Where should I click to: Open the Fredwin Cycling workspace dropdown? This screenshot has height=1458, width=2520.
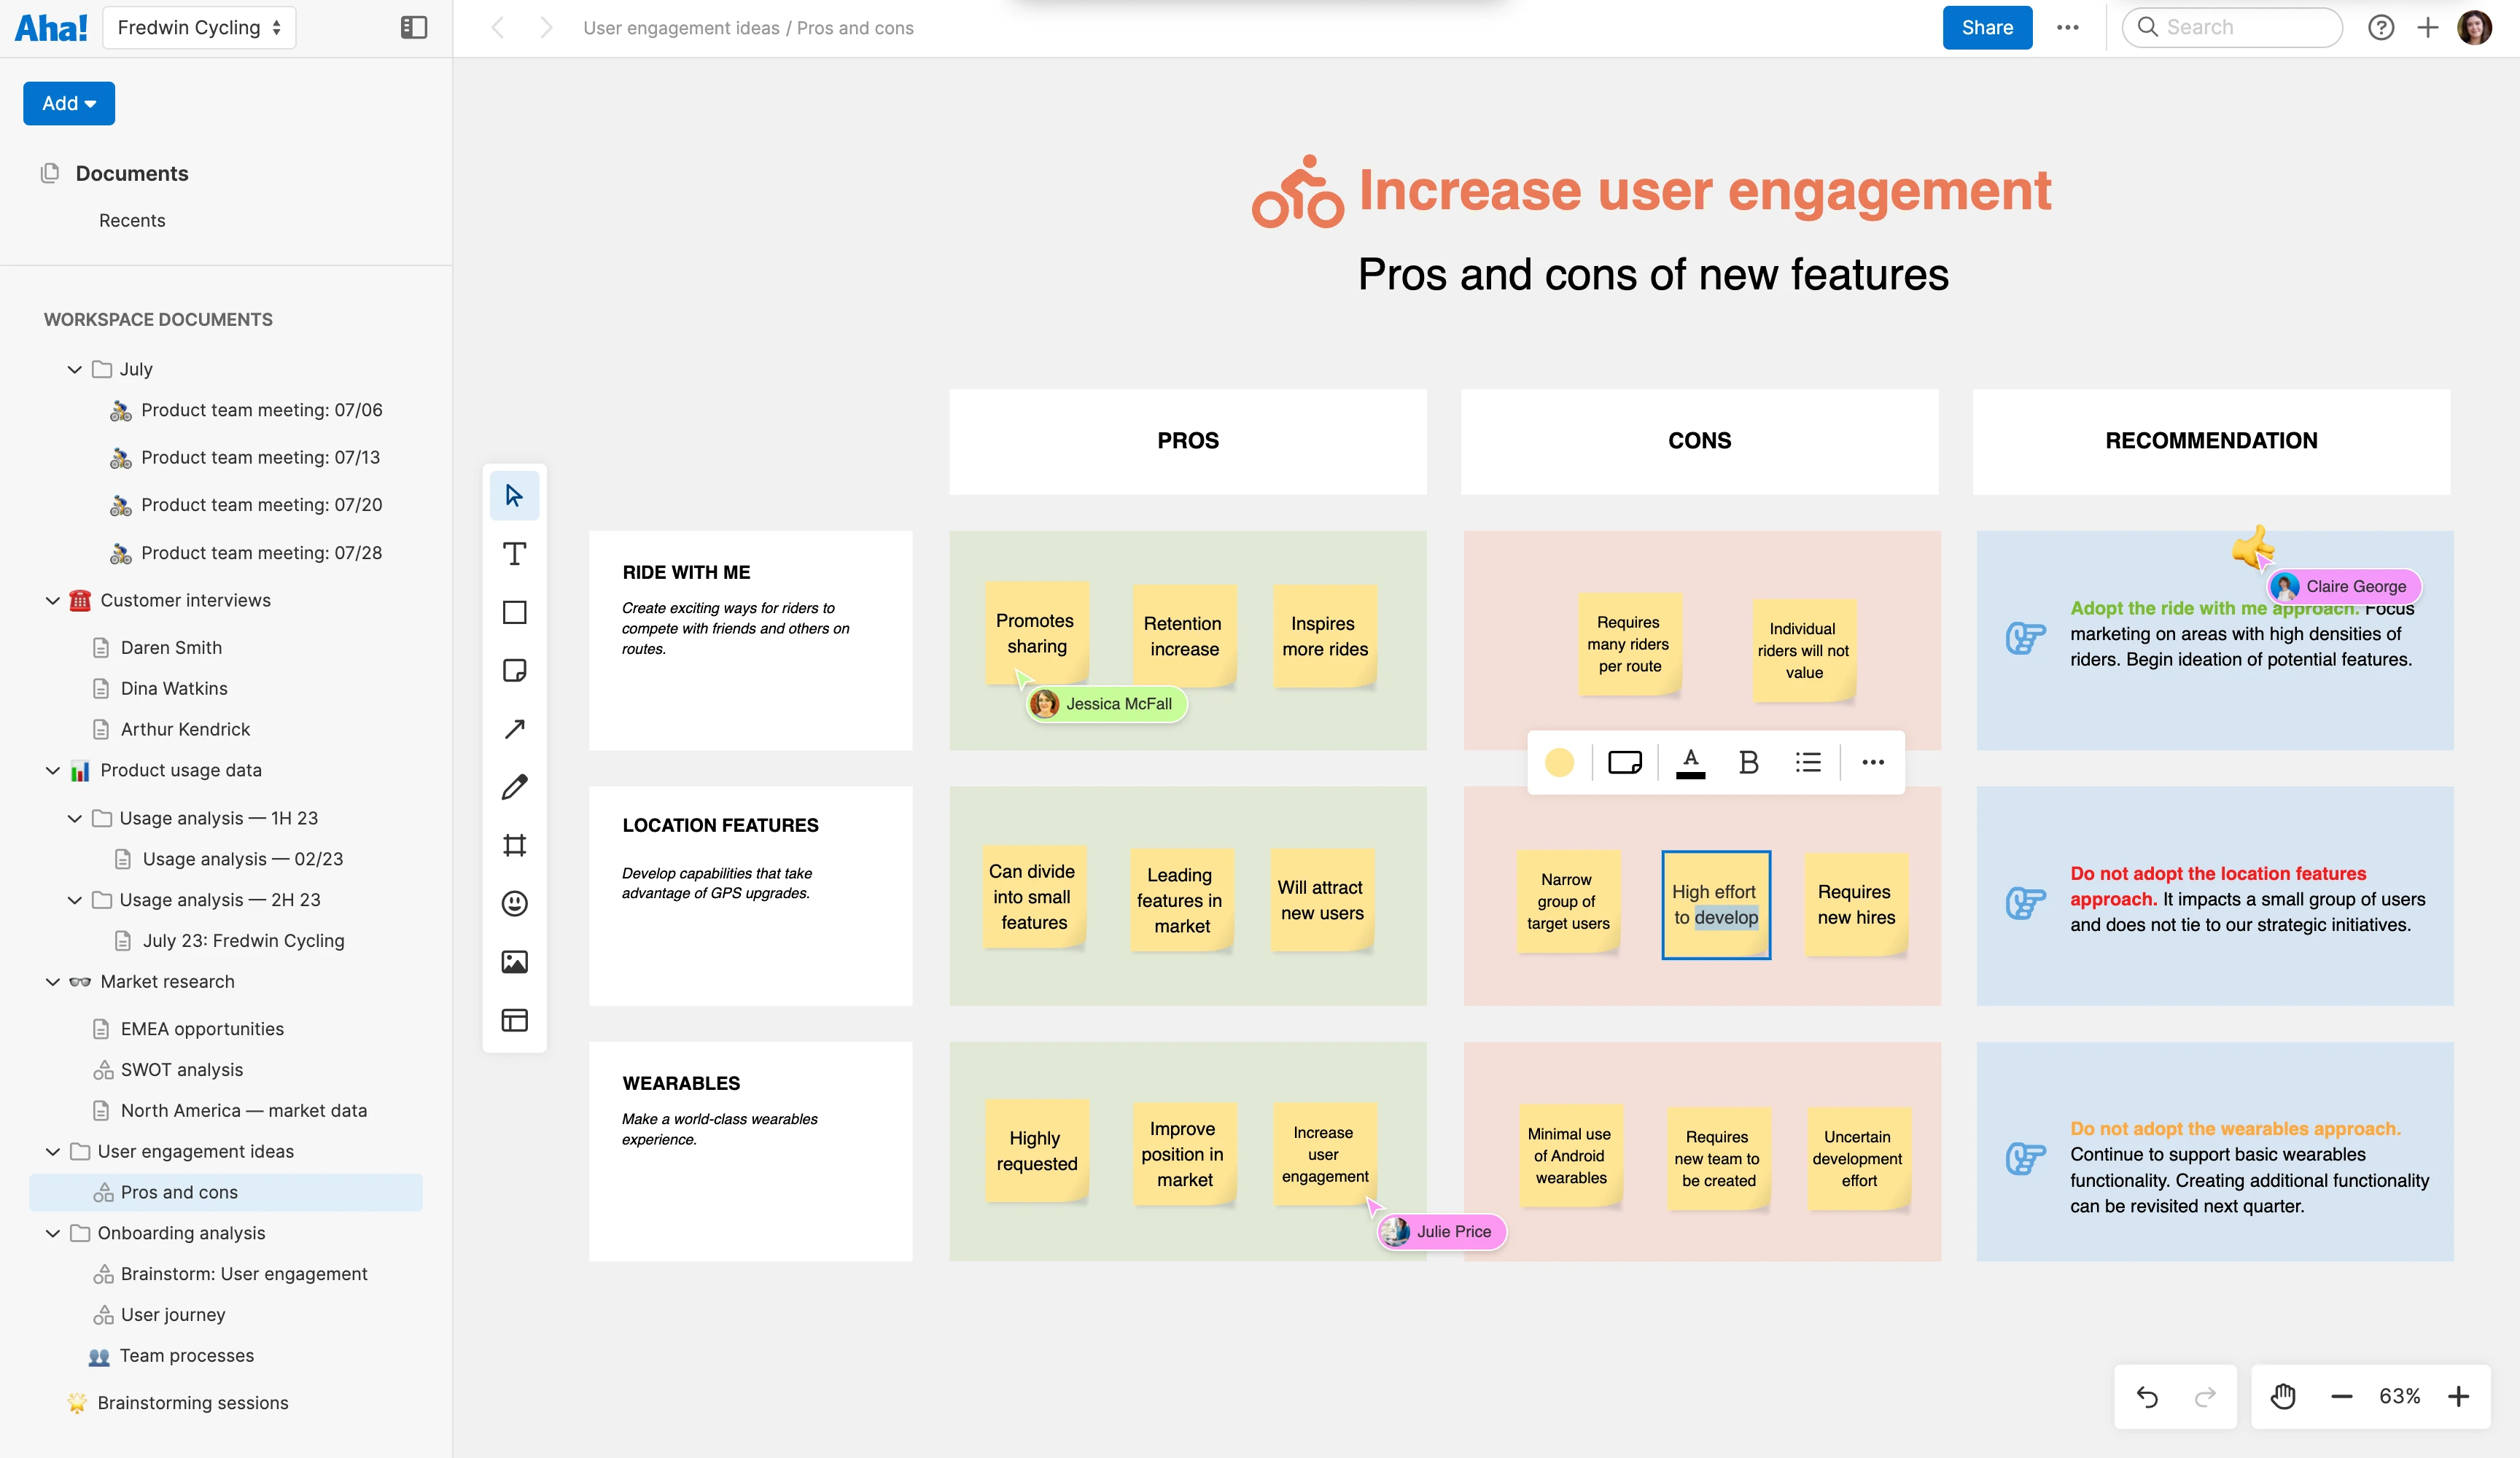tap(199, 27)
